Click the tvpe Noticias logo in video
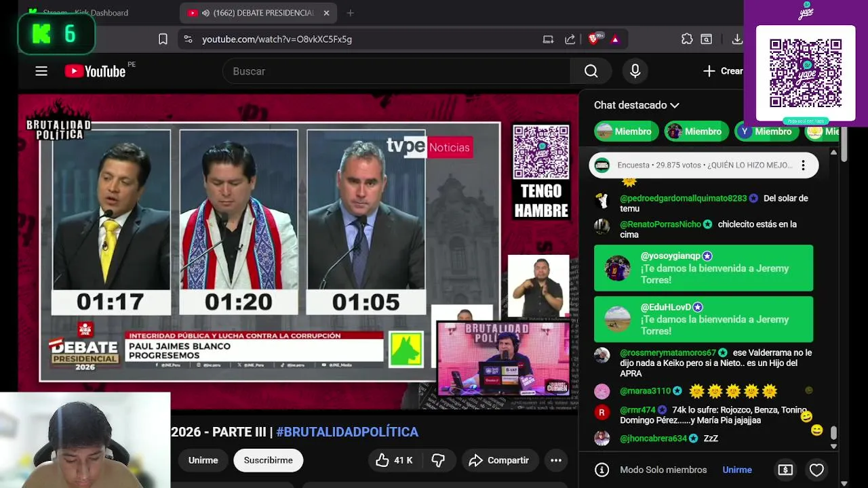Image resolution: width=868 pixels, height=488 pixels. tap(429, 147)
